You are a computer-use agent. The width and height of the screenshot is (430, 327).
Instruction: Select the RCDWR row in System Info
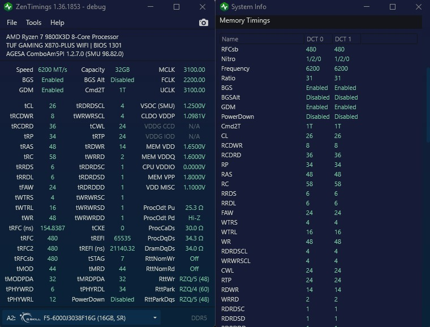318,145
